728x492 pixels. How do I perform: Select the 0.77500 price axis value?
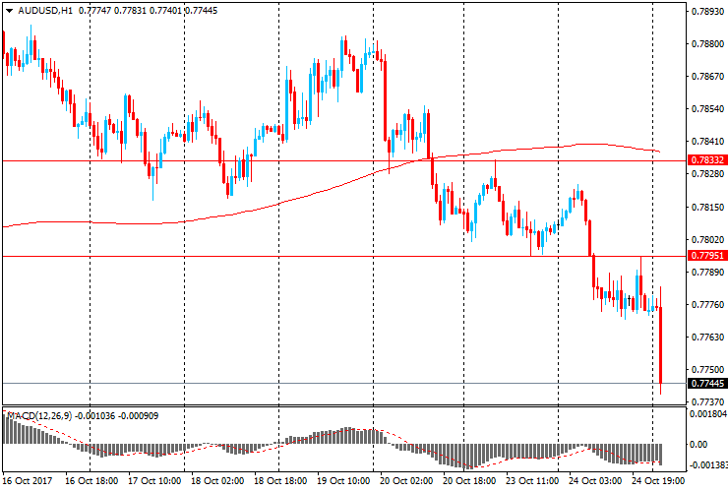(707, 370)
